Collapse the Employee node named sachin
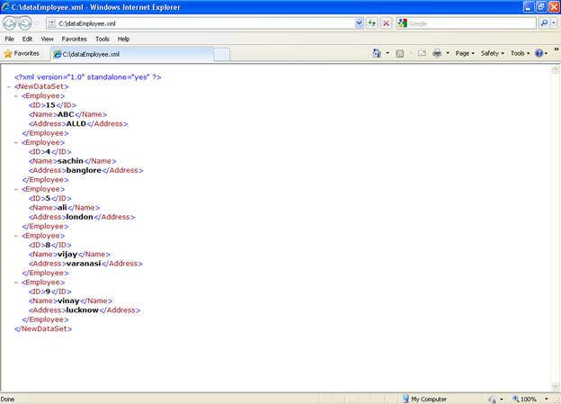 click(x=16, y=142)
